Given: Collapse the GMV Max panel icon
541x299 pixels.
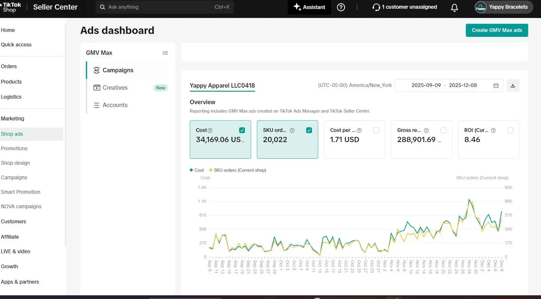Looking at the screenshot, I should click(165, 53).
